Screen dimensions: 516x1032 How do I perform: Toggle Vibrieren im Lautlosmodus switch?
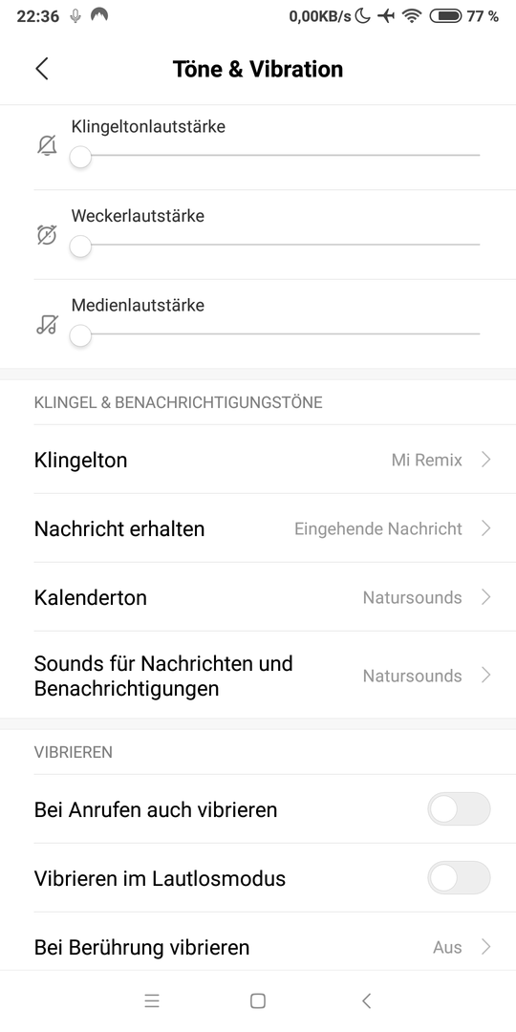[x=459, y=877]
